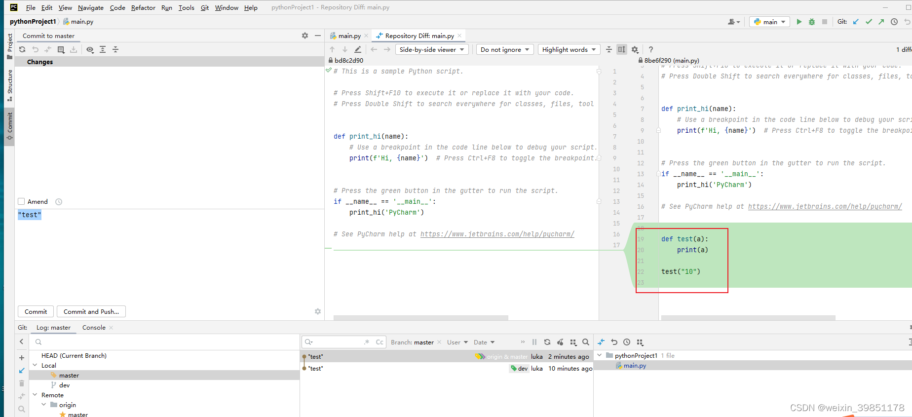Run the main configuration

(x=799, y=22)
